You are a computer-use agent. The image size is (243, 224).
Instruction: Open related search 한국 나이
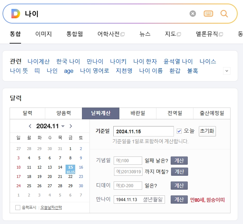(x=68, y=61)
